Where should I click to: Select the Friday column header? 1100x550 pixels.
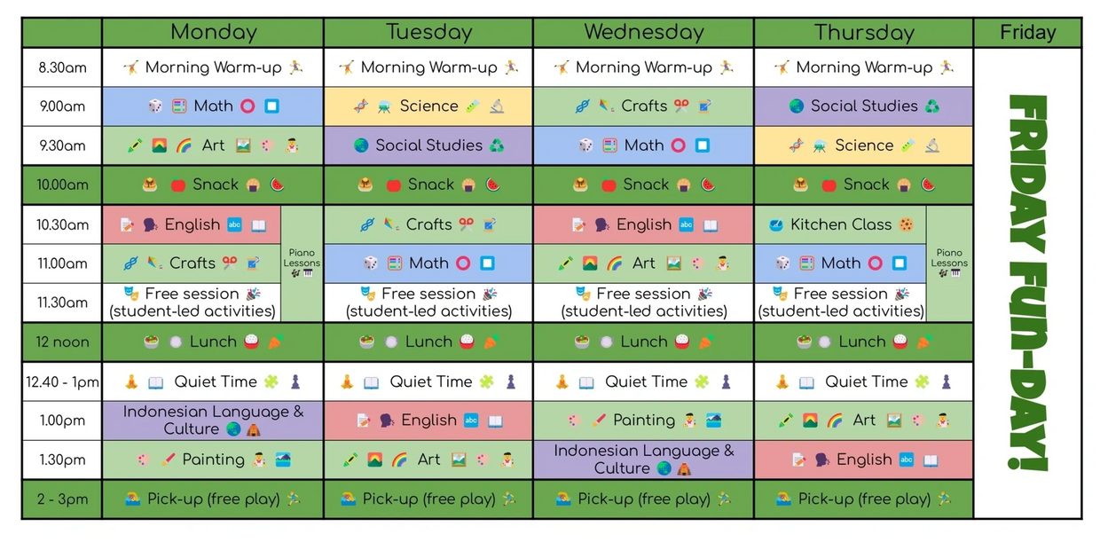coord(1027,33)
